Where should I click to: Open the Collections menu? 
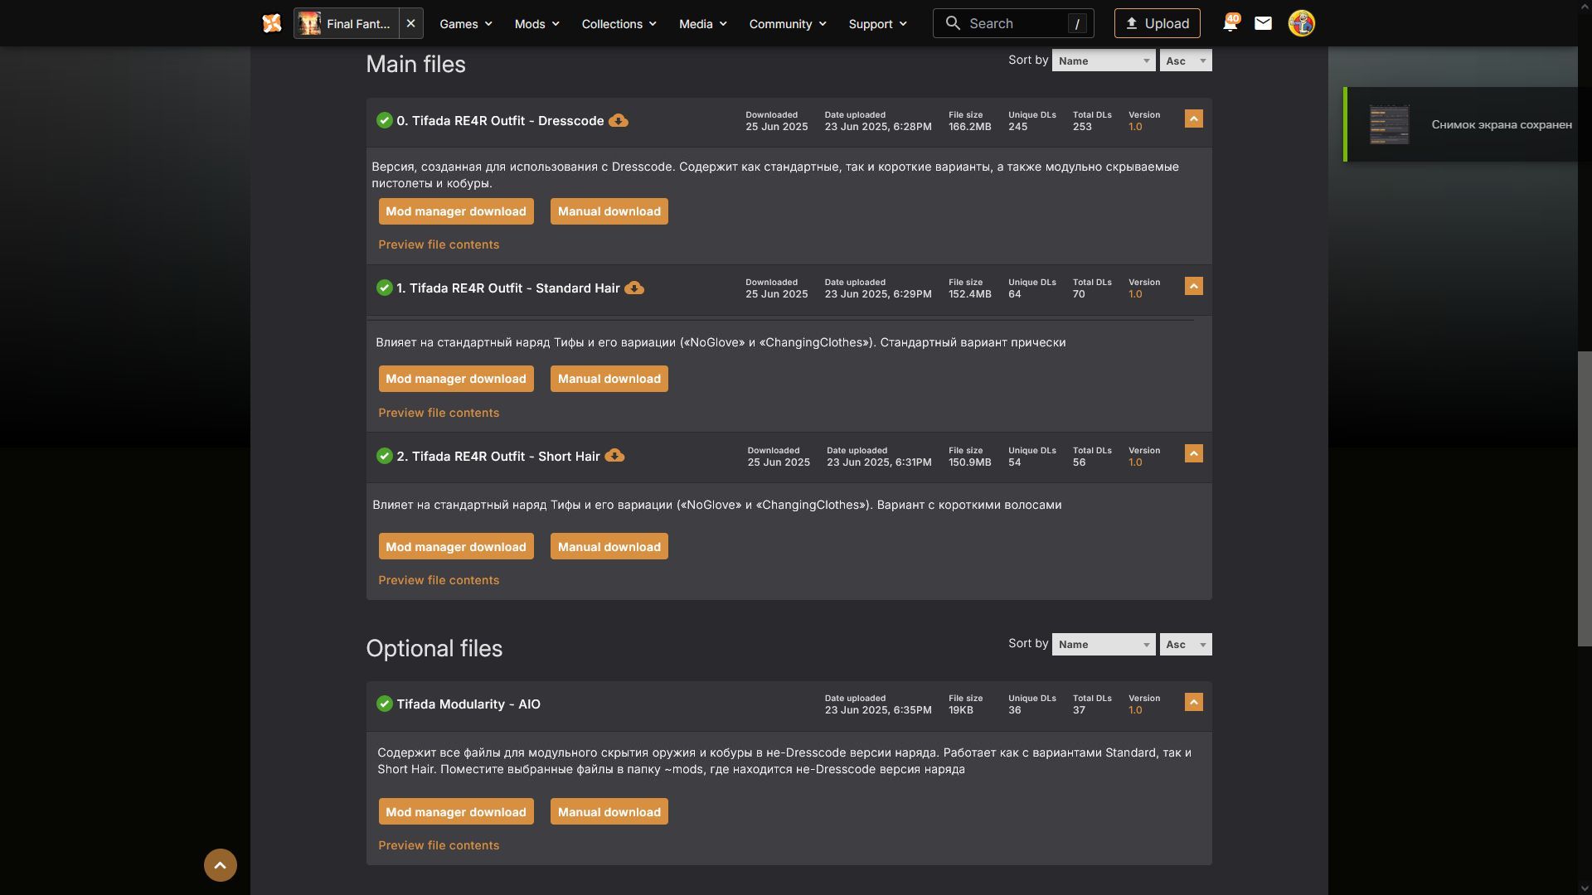pos(619,23)
